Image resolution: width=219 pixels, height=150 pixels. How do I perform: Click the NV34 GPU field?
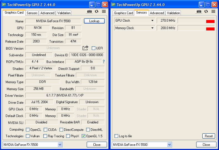(x=38, y=28)
